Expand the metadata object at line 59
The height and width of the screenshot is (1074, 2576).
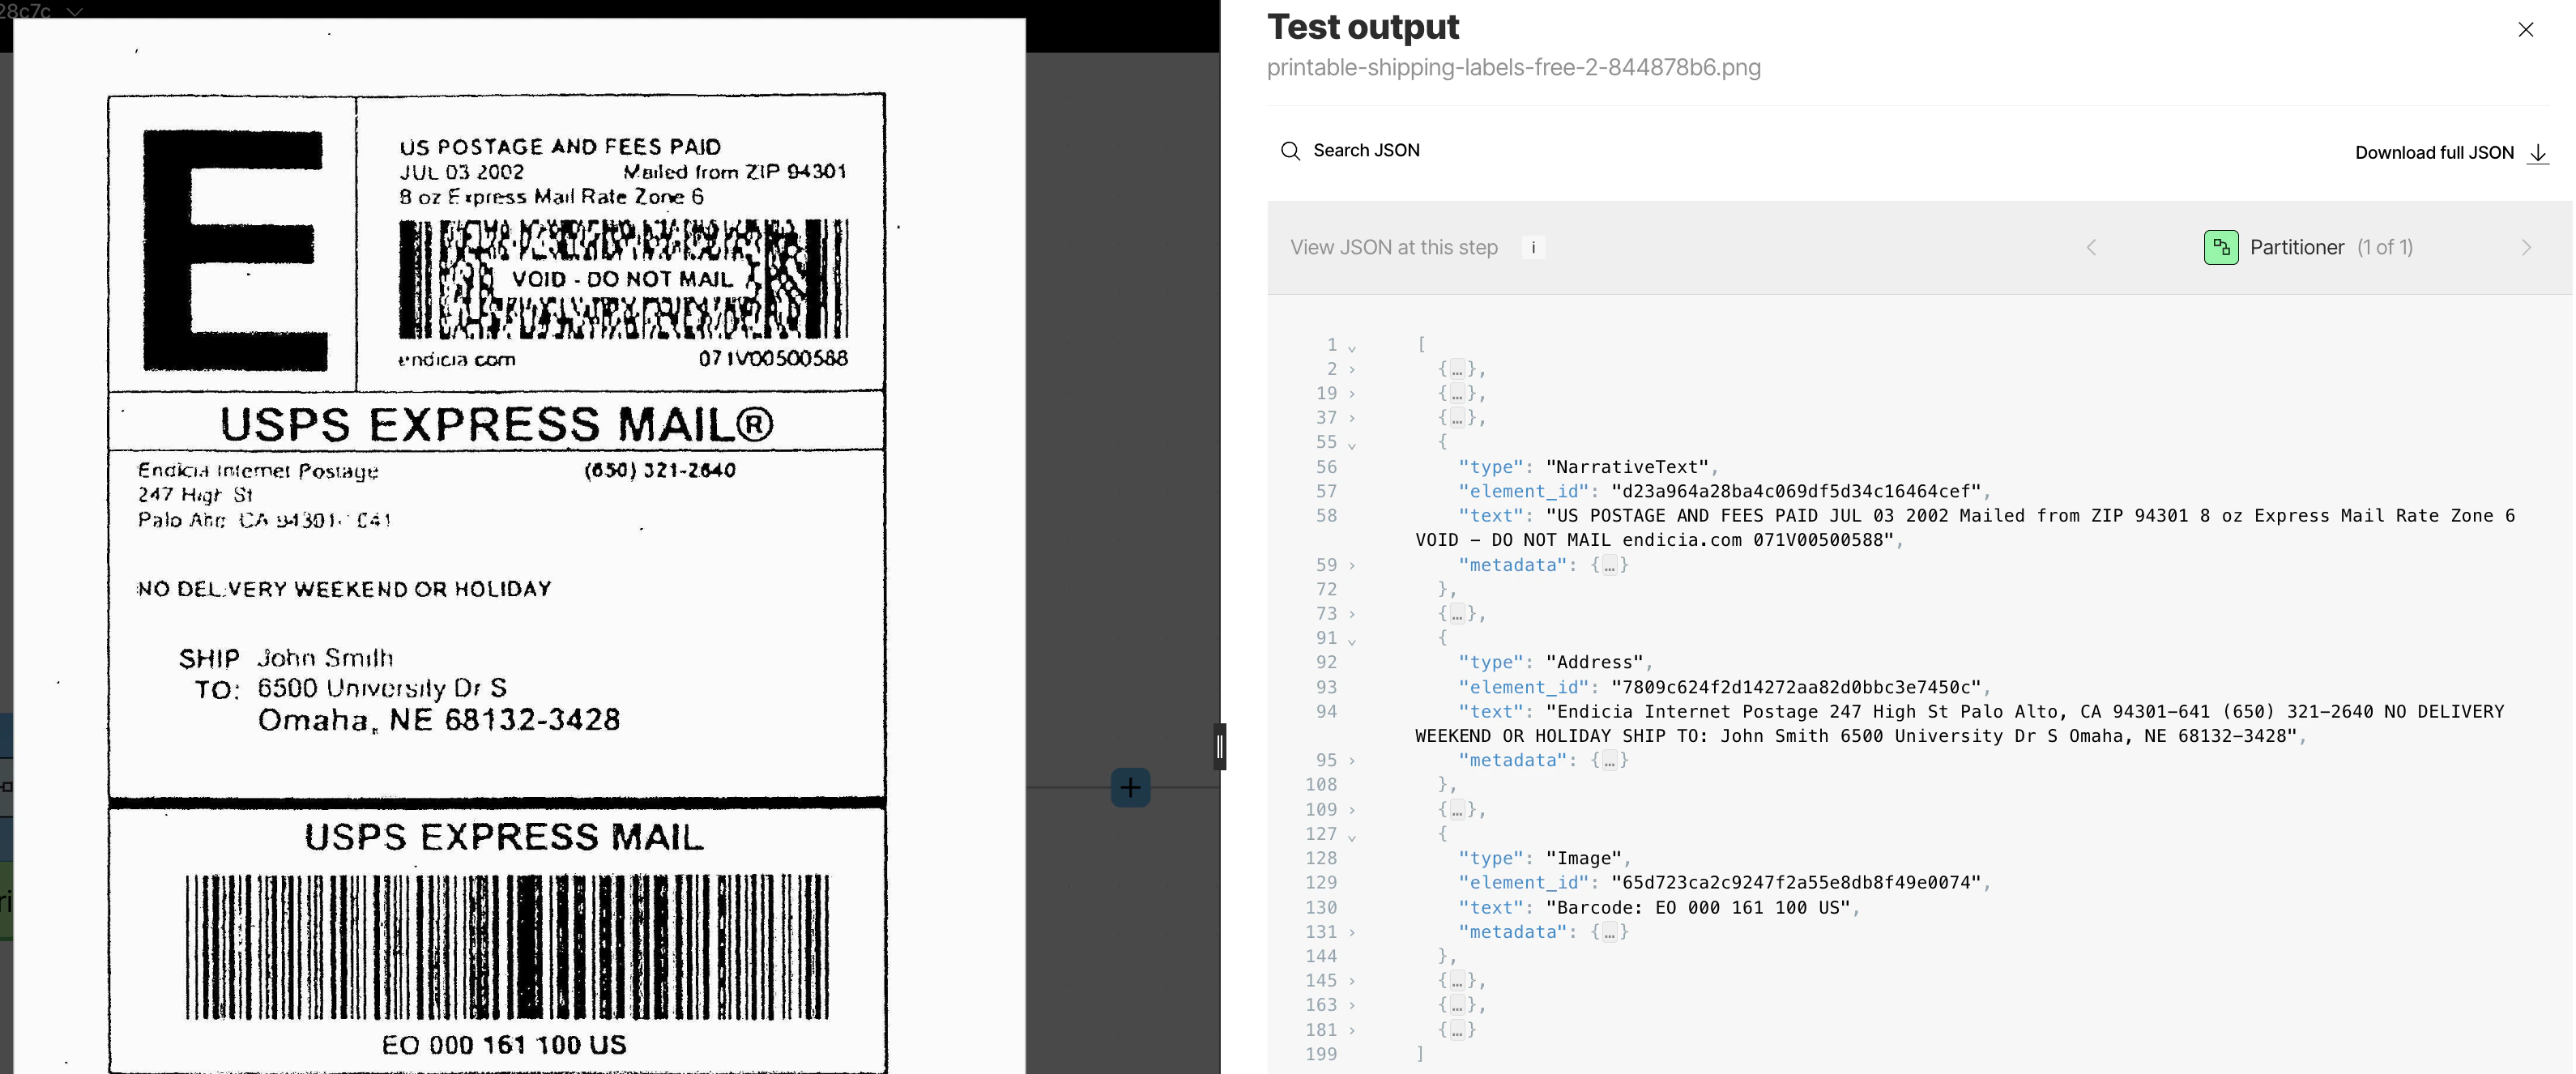click(1352, 566)
